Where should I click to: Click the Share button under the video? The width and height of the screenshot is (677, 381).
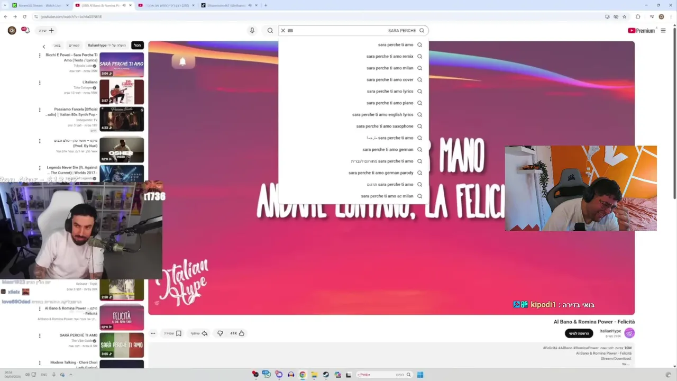(x=199, y=333)
